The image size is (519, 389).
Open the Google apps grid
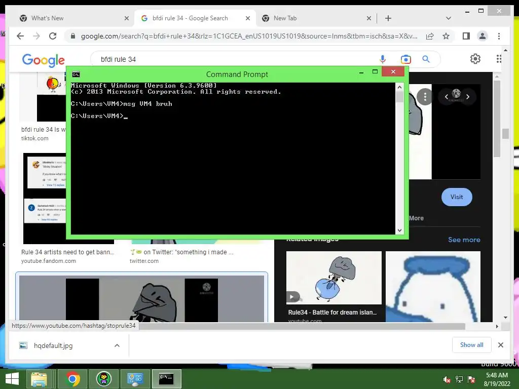[499, 59]
